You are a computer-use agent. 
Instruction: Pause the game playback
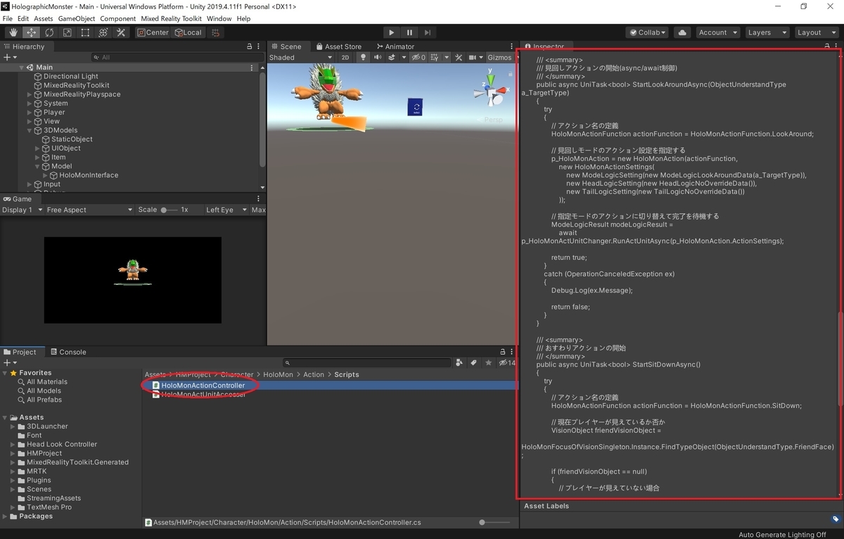409,32
